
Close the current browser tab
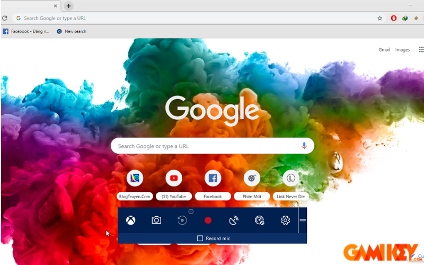point(56,6)
